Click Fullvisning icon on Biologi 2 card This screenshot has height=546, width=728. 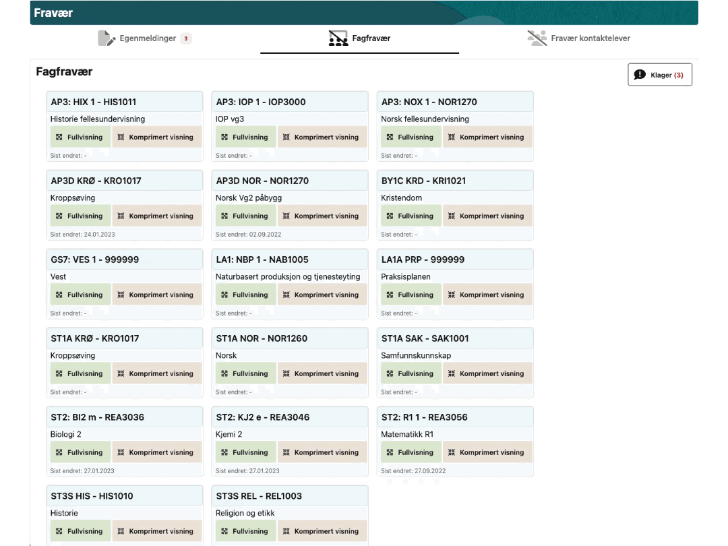[x=59, y=453]
